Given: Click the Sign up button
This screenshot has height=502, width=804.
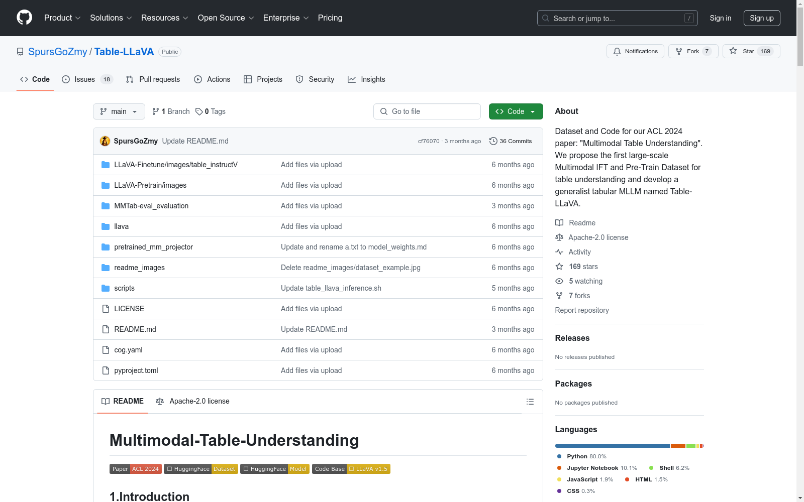Looking at the screenshot, I should (x=761, y=18).
